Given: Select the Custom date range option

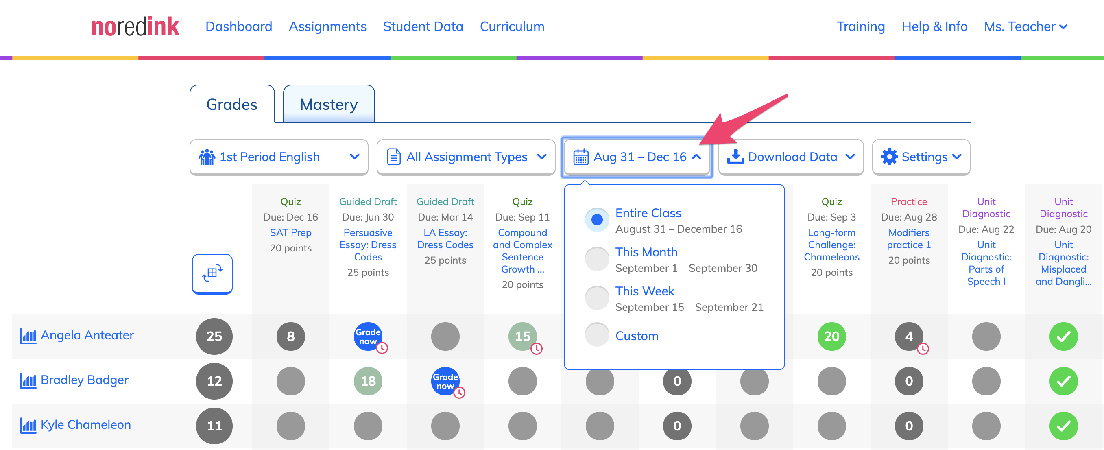Looking at the screenshot, I should (x=597, y=335).
